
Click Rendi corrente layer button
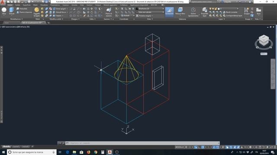click(230, 12)
